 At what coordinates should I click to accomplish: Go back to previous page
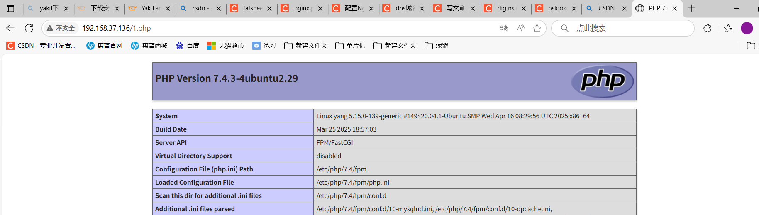tap(10, 28)
